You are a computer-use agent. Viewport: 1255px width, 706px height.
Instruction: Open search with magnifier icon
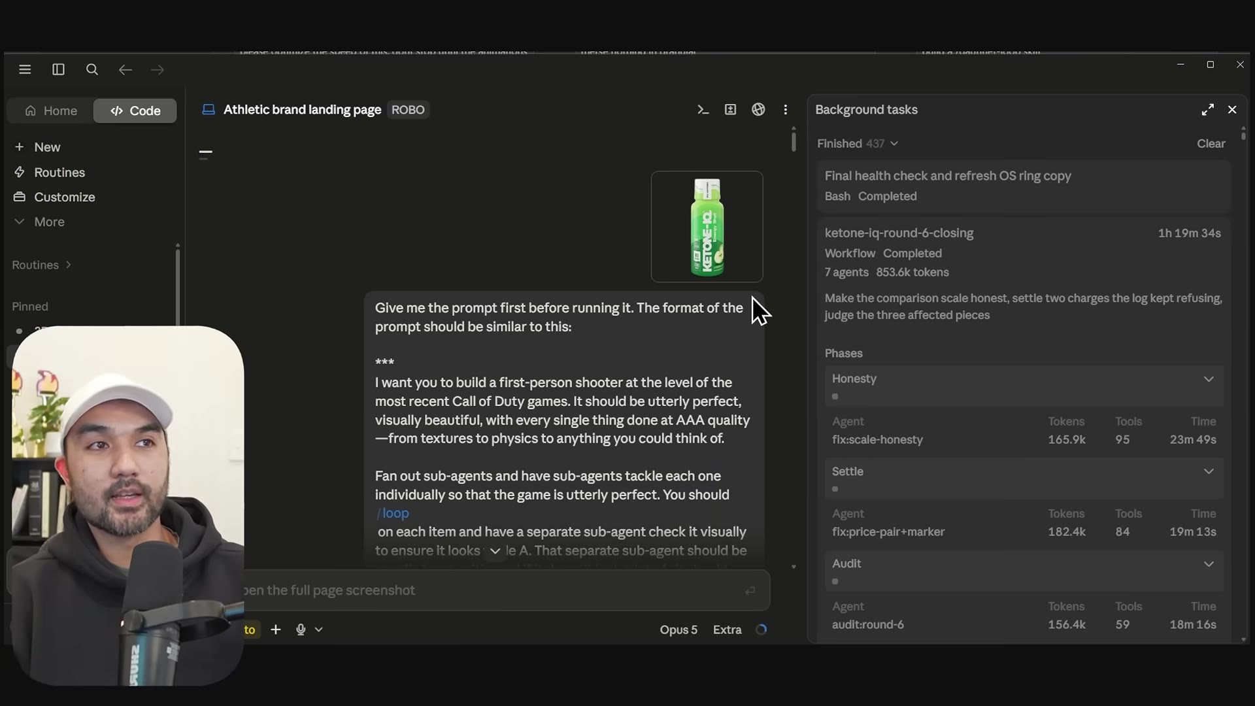[x=92, y=69]
